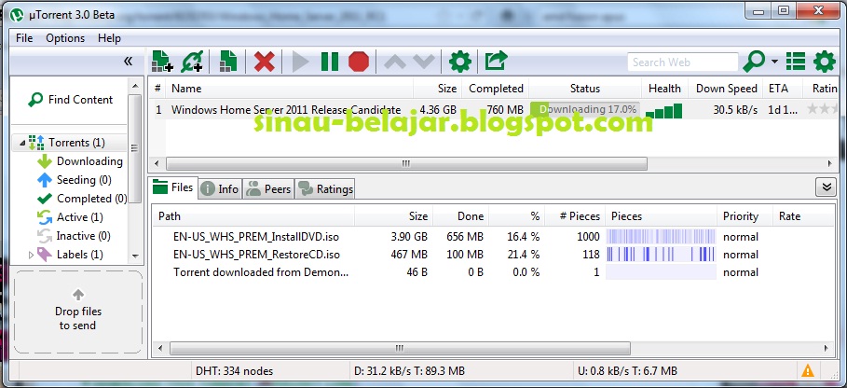847x388 pixels.
Task: Open the Help menu
Action: [x=109, y=38]
